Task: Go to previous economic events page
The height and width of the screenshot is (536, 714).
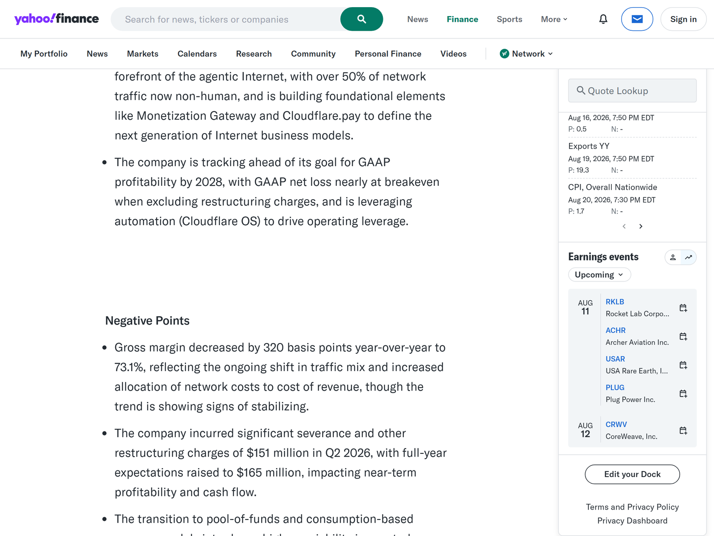Action: click(624, 226)
